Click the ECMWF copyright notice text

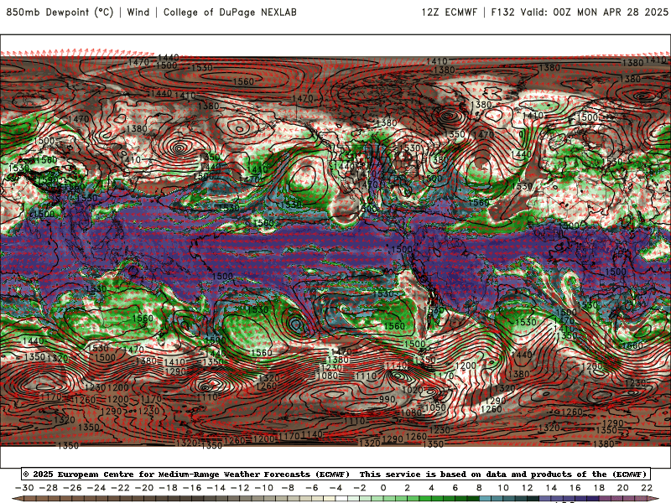pos(335,474)
